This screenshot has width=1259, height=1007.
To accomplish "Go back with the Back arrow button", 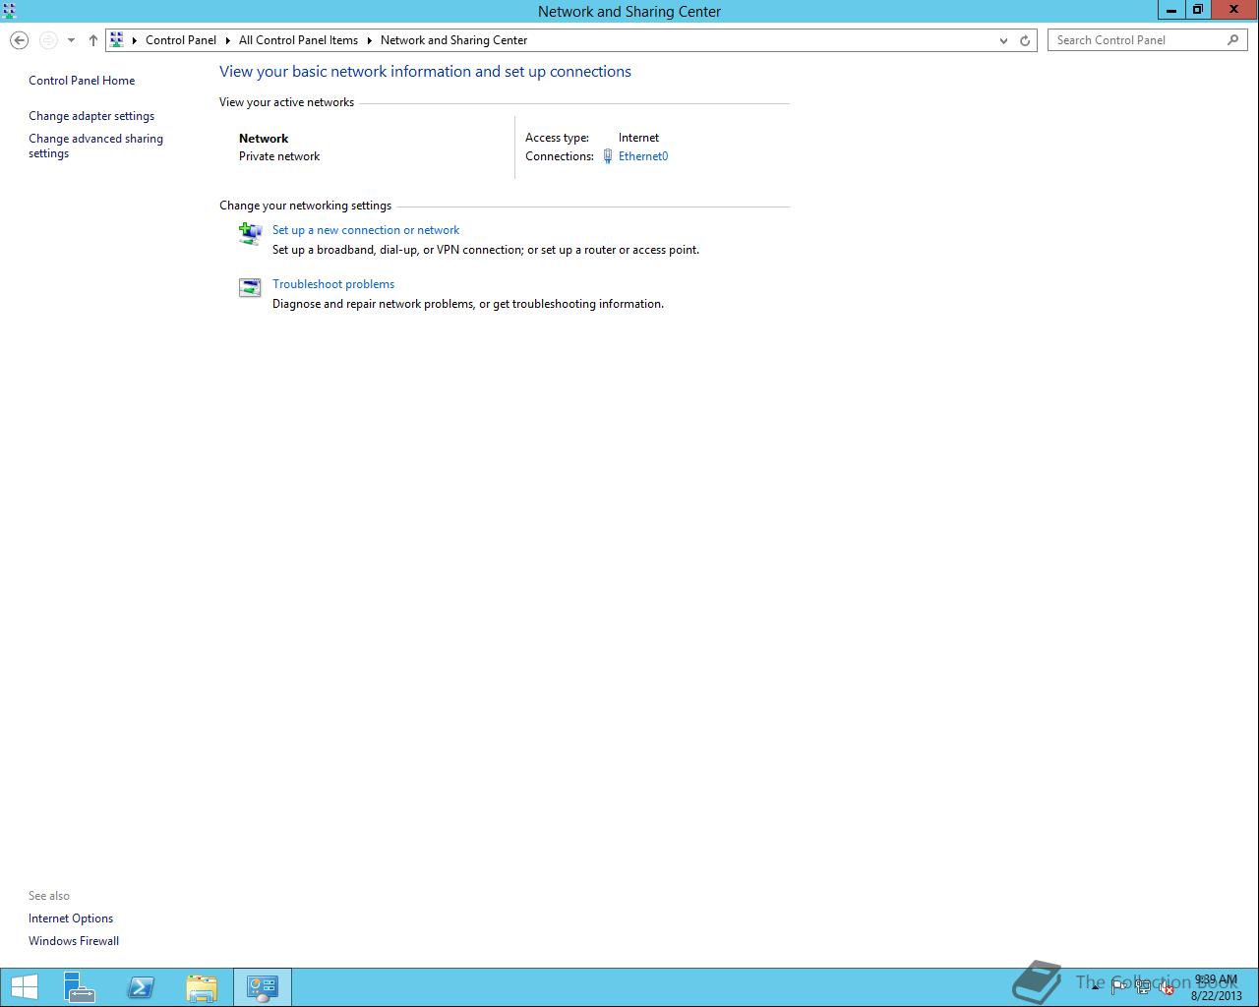I will (x=19, y=40).
